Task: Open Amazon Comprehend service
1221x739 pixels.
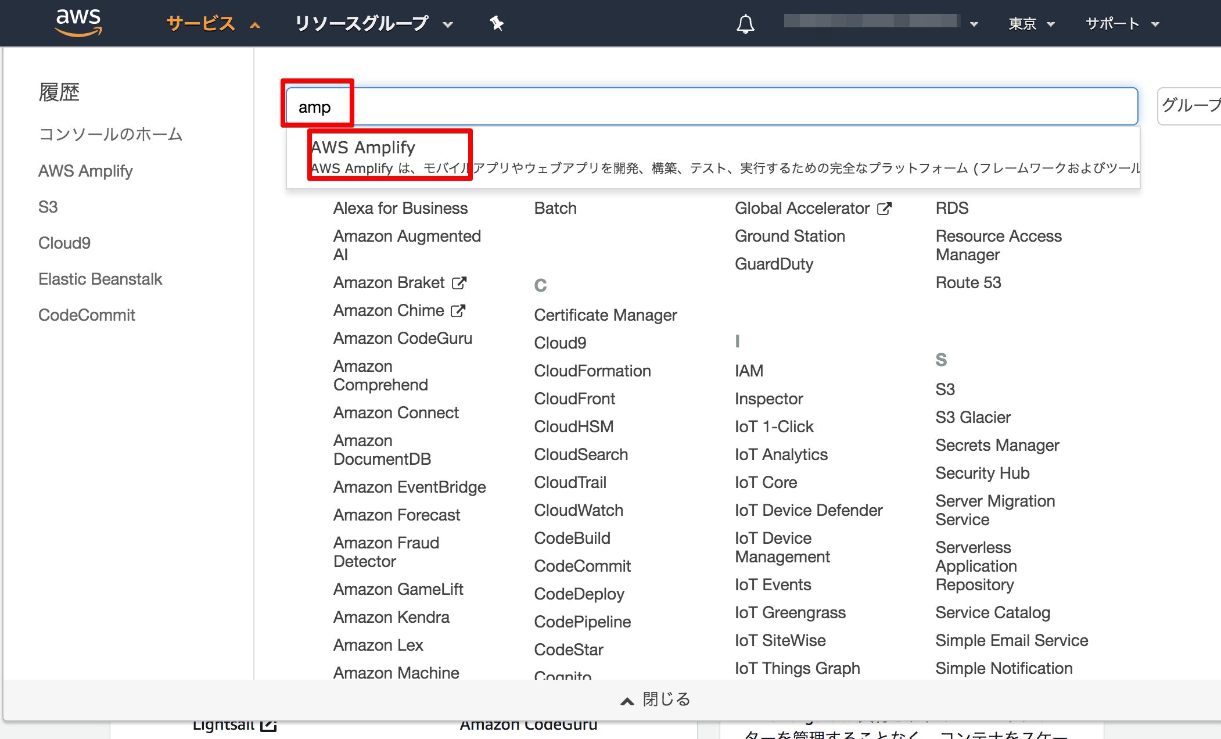Action: pos(380,375)
